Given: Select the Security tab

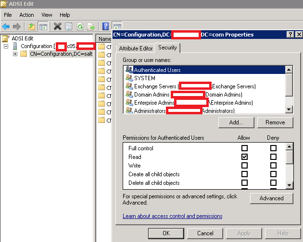Looking at the screenshot, I should coord(167,48).
